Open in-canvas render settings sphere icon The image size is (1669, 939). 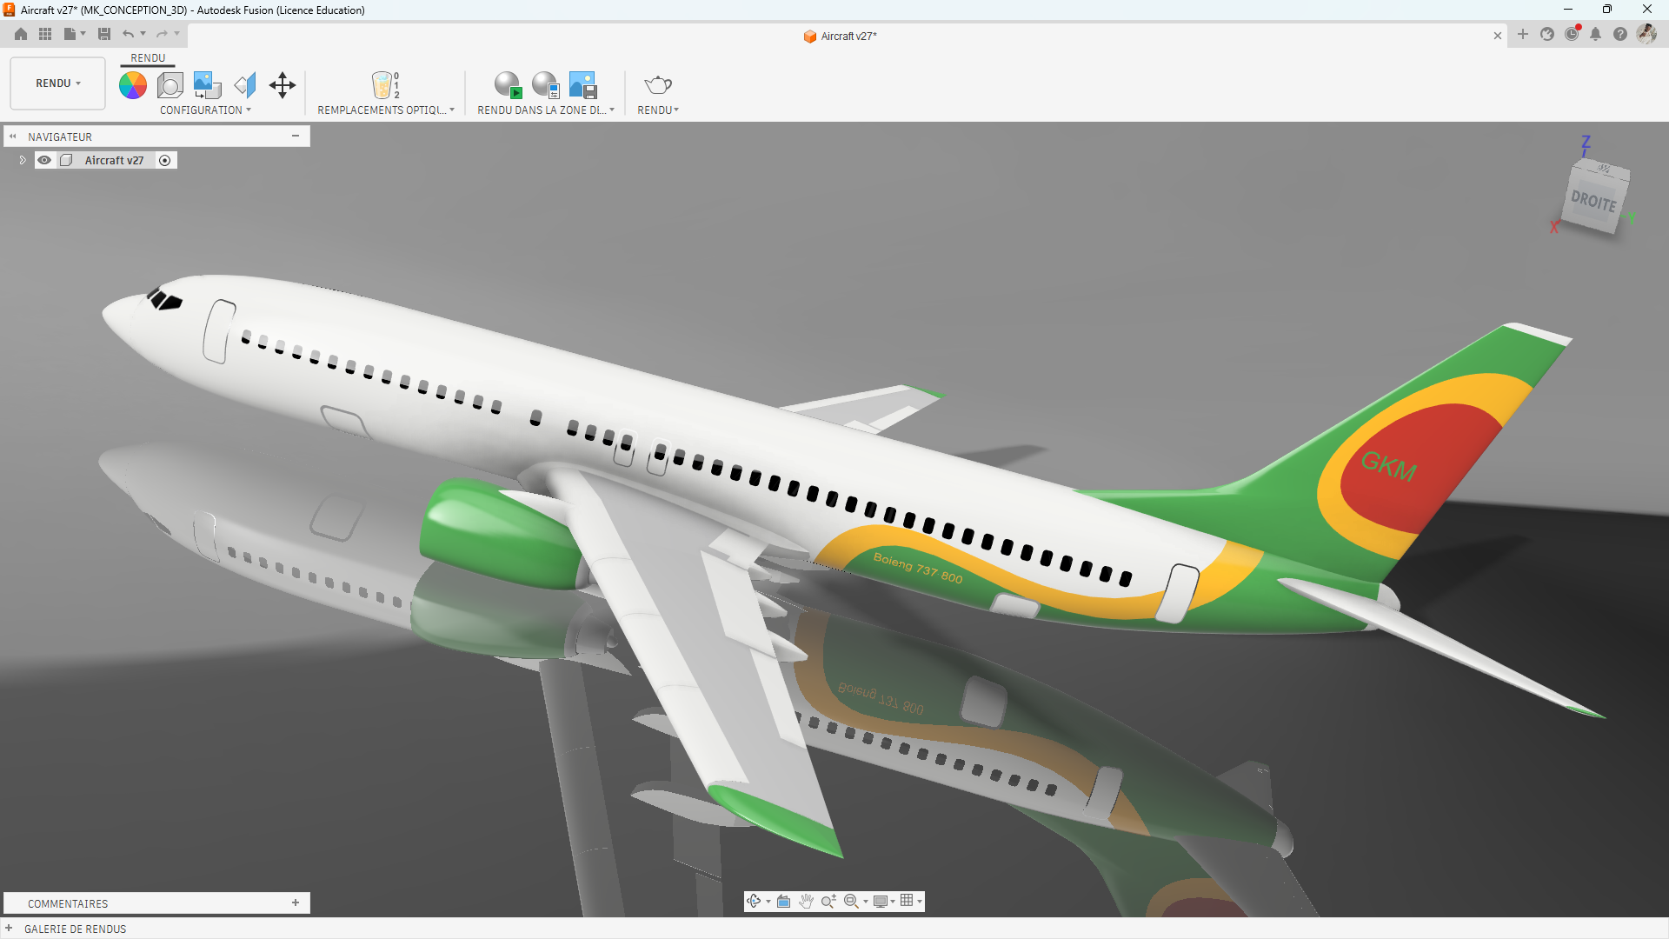pos(545,85)
